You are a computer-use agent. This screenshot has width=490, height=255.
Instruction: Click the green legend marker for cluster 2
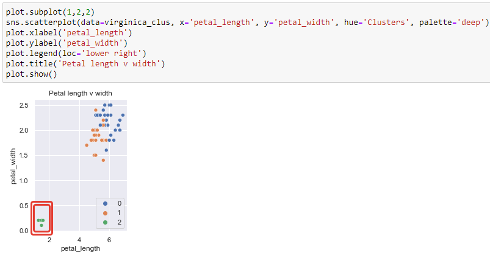(x=105, y=223)
